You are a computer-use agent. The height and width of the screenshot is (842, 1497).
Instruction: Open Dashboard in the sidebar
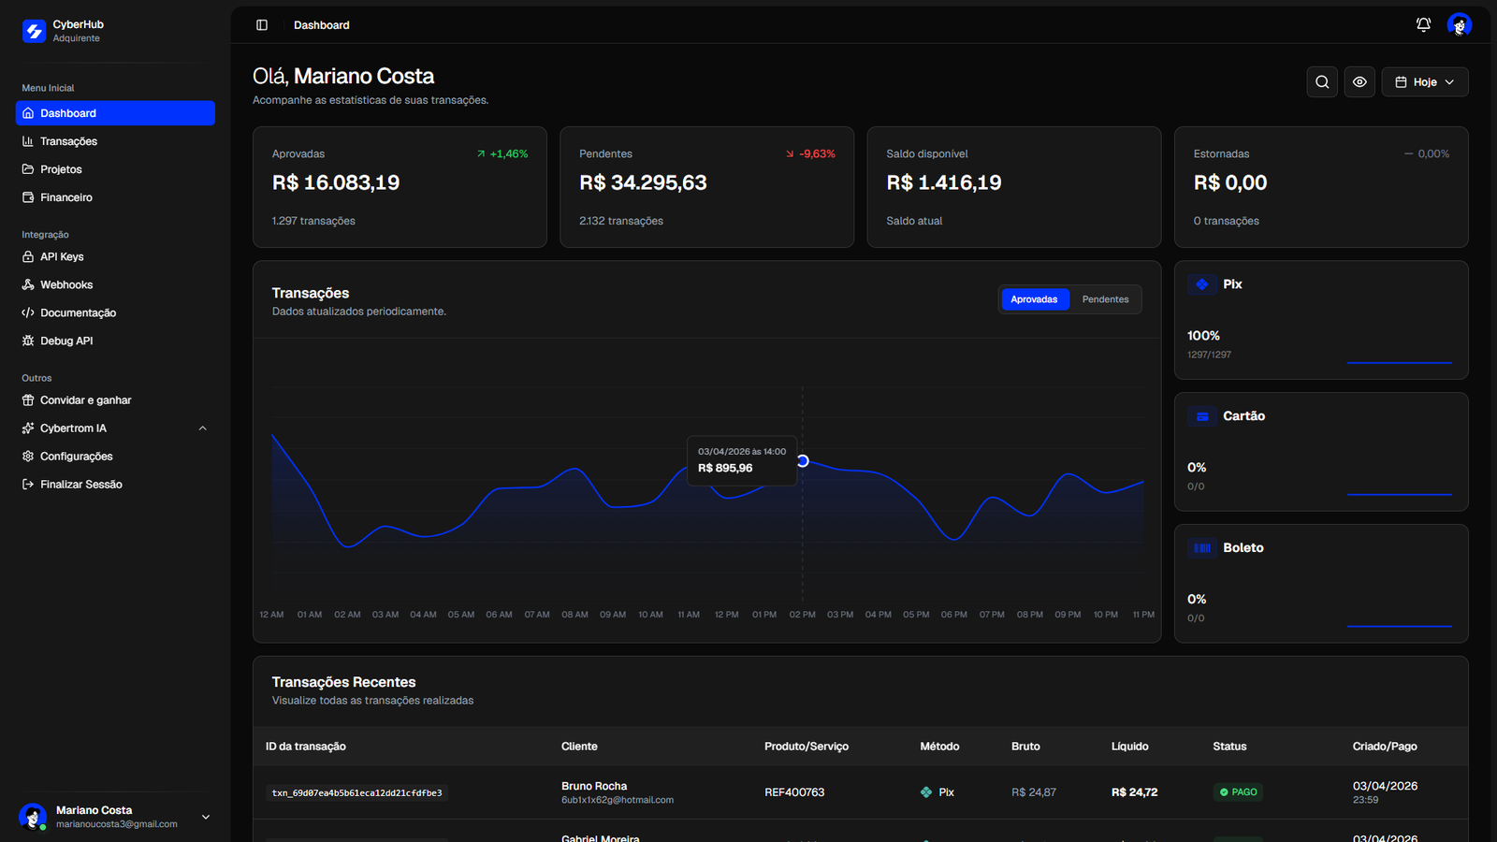tap(115, 113)
